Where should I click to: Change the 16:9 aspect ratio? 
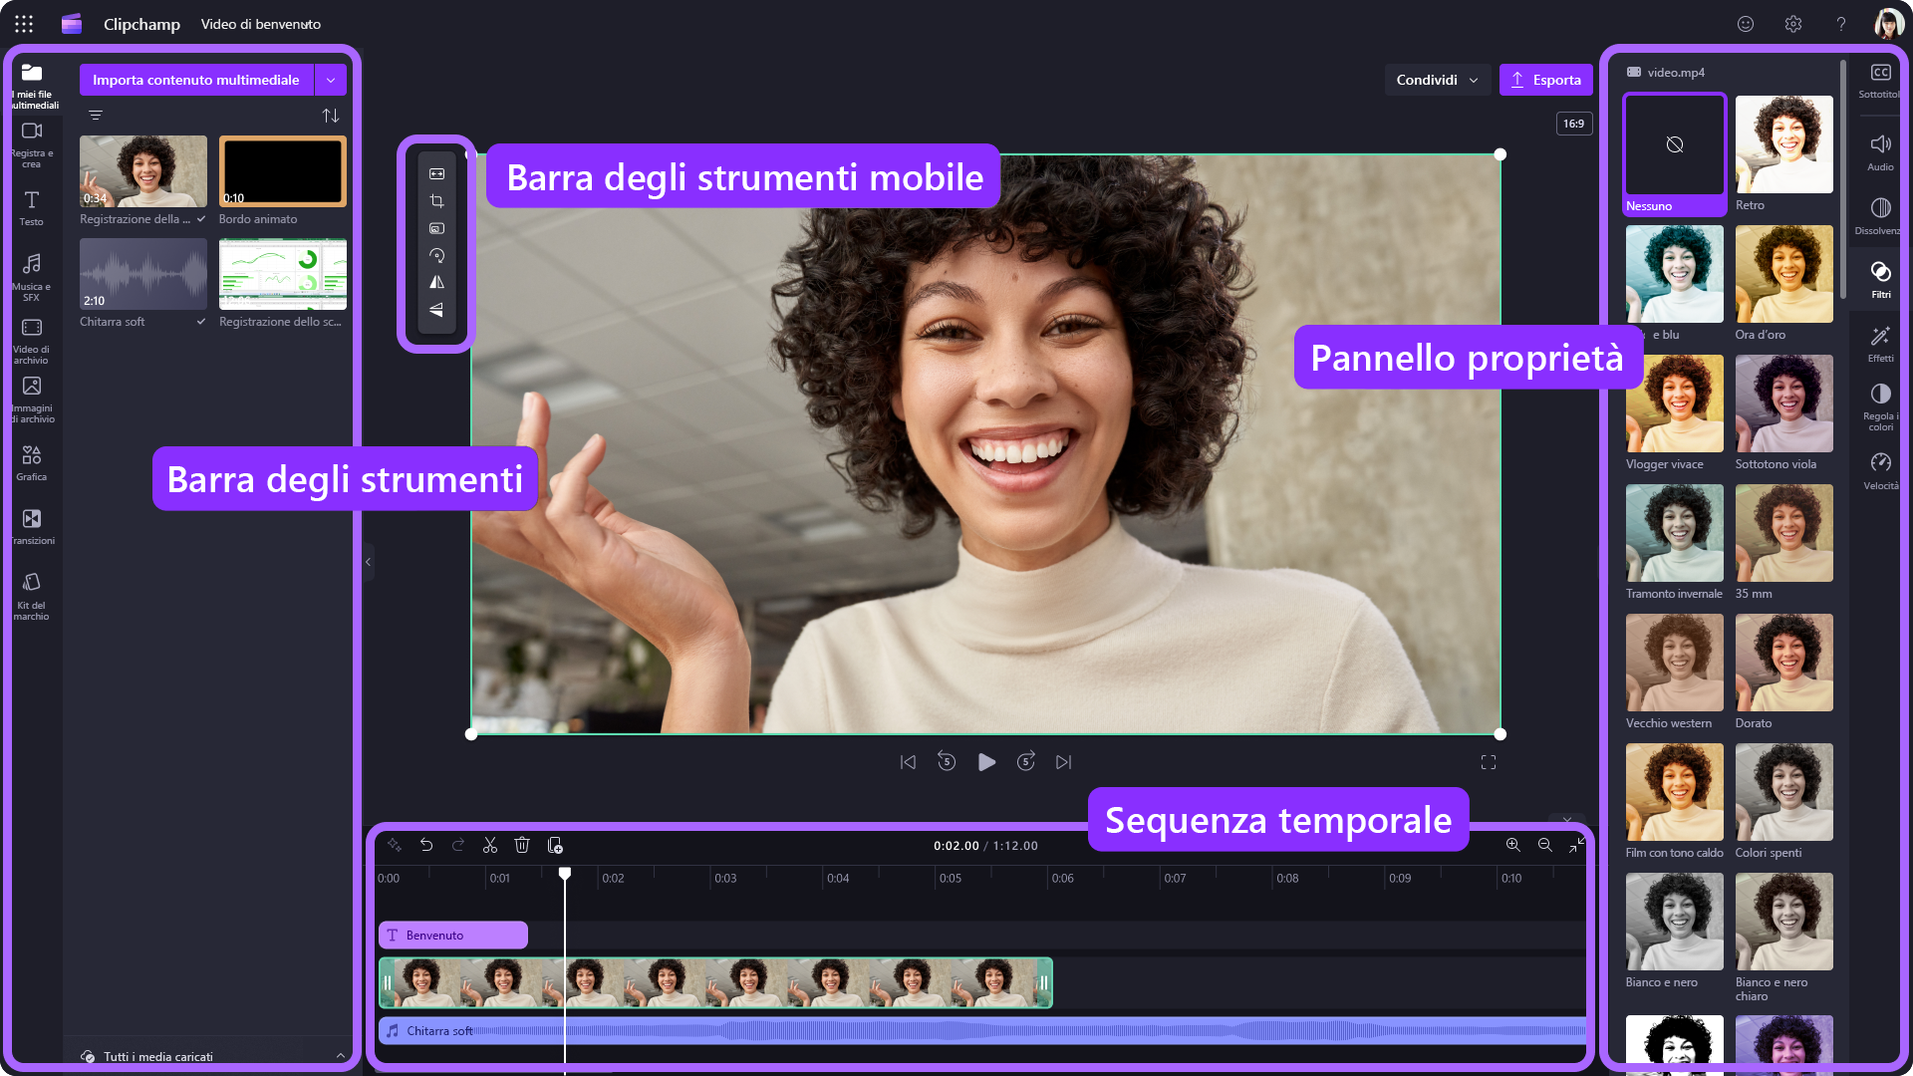[x=1573, y=124]
